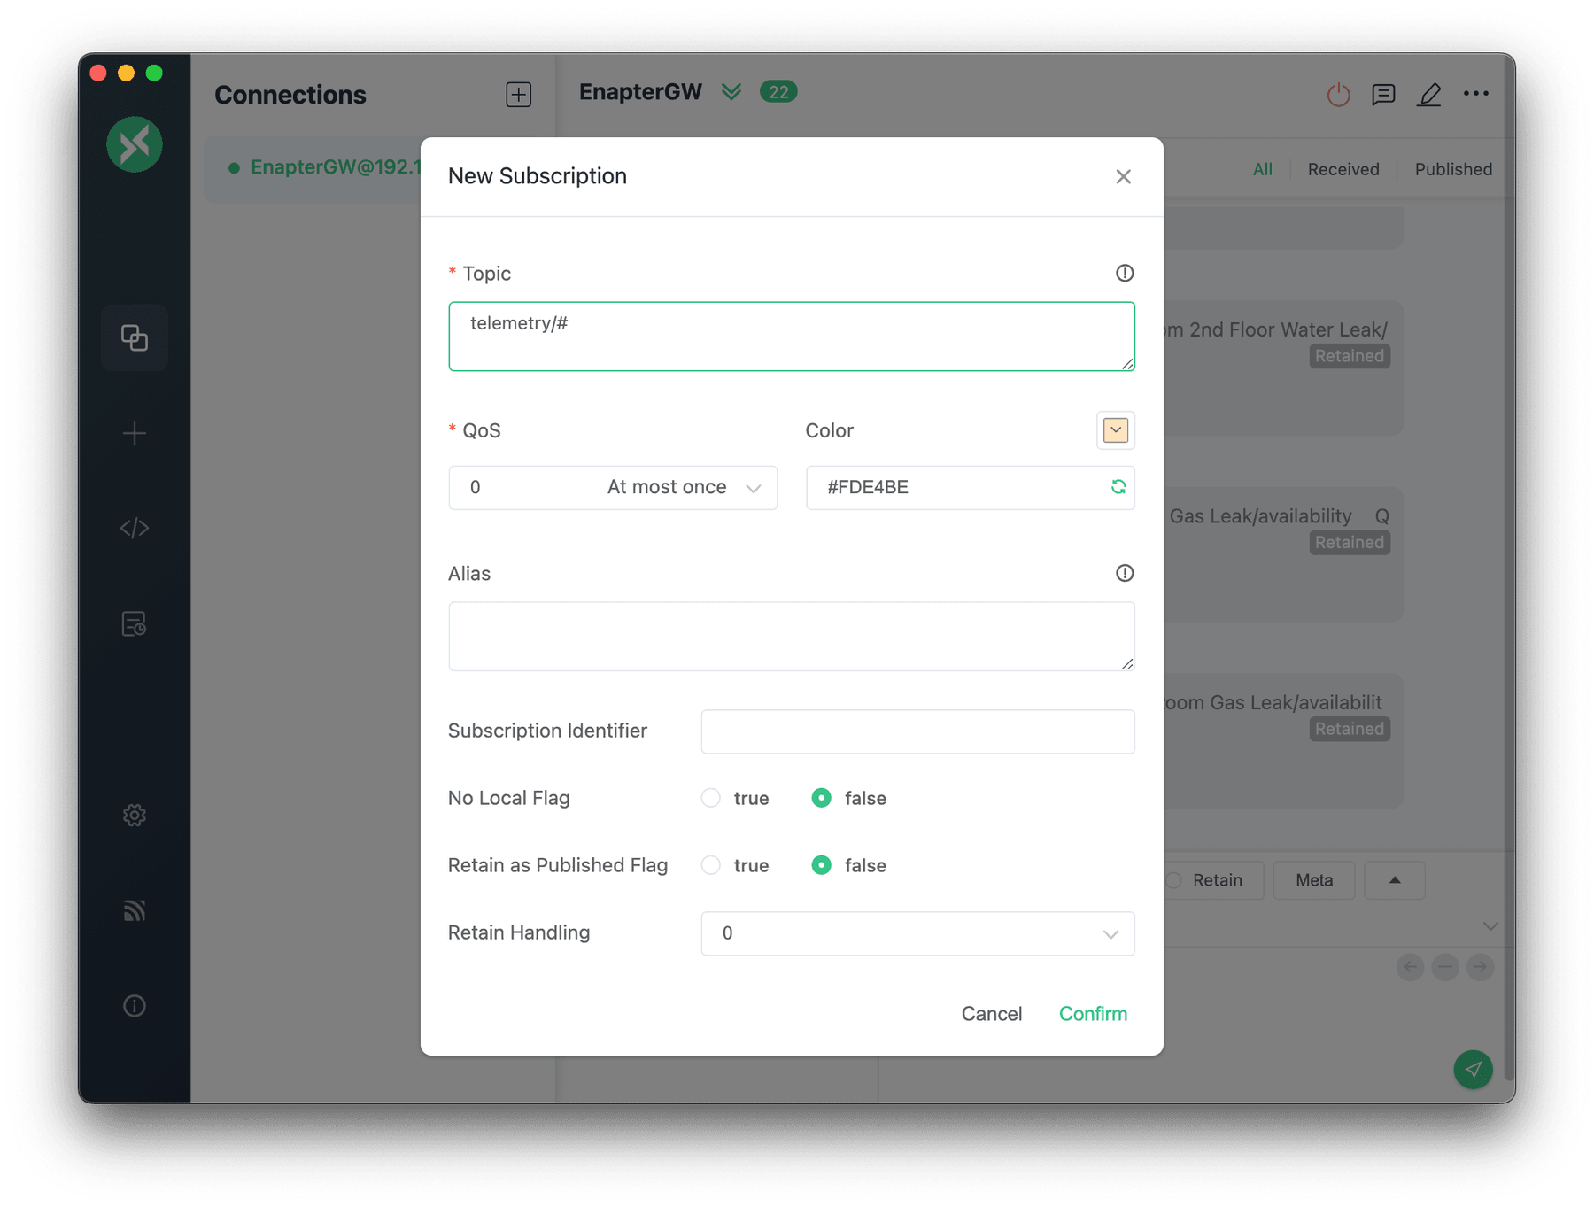Generate a random color with refresh icon

[1118, 487]
